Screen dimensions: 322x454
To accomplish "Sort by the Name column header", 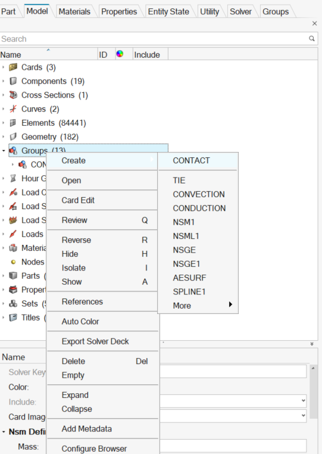I will [x=49, y=54].
